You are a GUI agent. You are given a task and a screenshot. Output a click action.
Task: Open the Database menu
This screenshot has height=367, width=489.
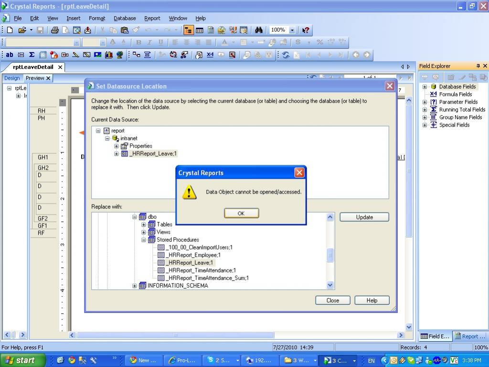click(x=125, y=18)
